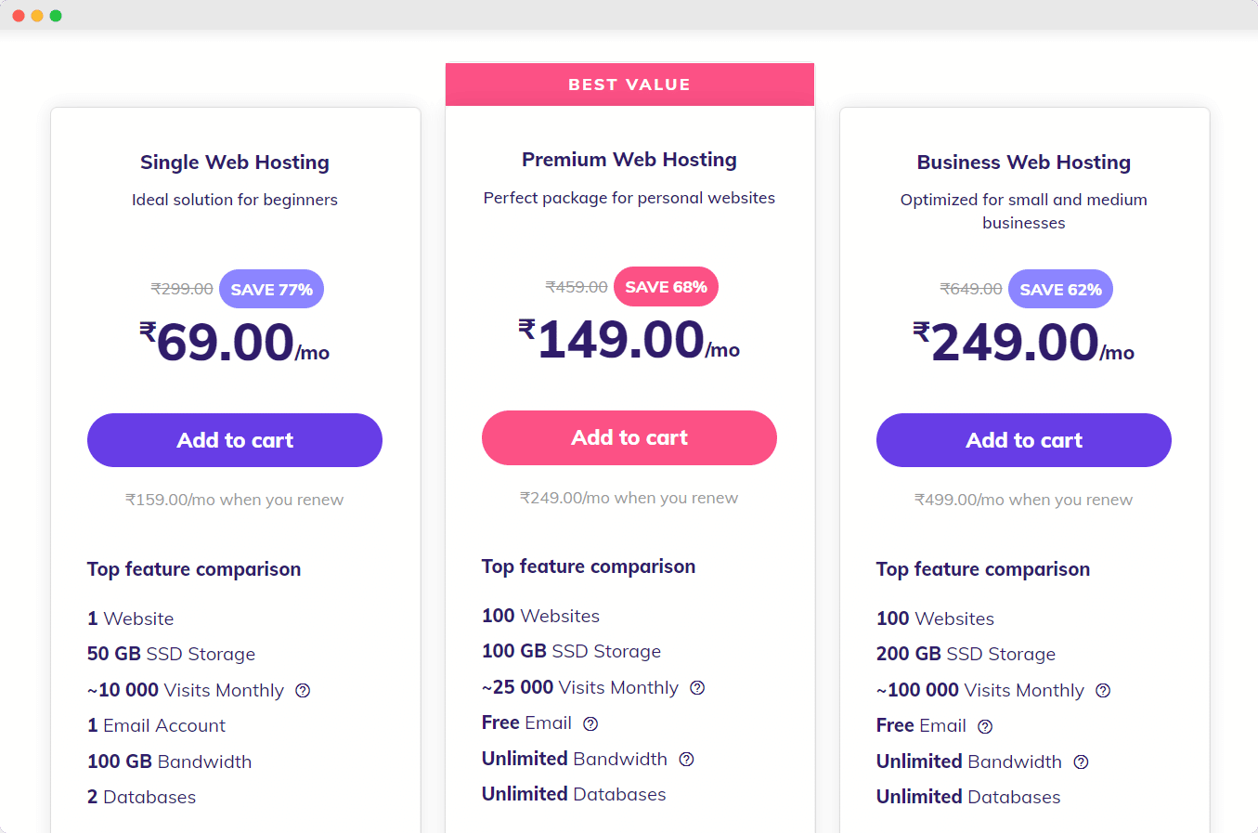Show tooltip for Premium Unlimited Bandwidth
1258x833 pixels.
point(686,760)
